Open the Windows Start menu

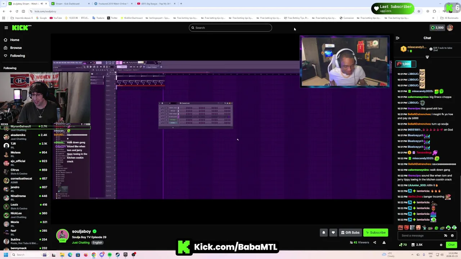(6, 255)
